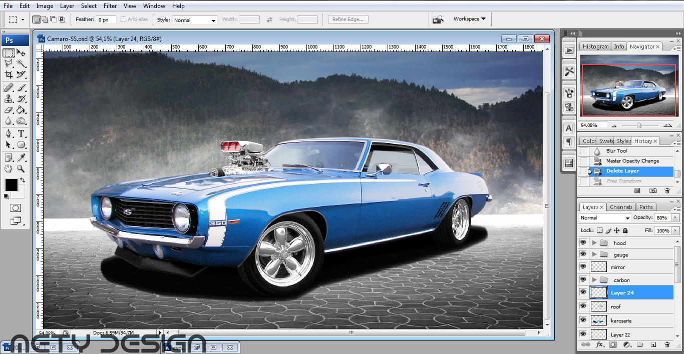The image size is (684, 354).
Task: Open the layer blend mode dropdown
Action: pos(605,218)
